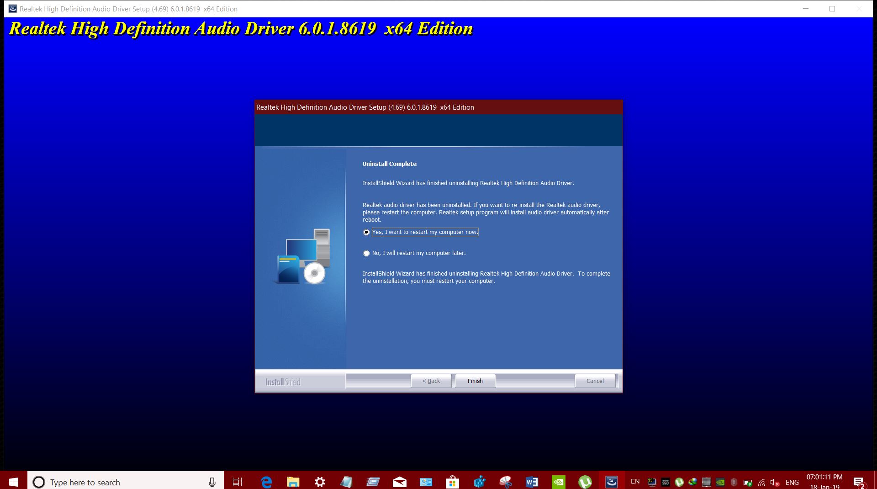Open the Settings gear on the taskbar
The width and height of the screenshot is (877, 489).
tap(320, 482)
